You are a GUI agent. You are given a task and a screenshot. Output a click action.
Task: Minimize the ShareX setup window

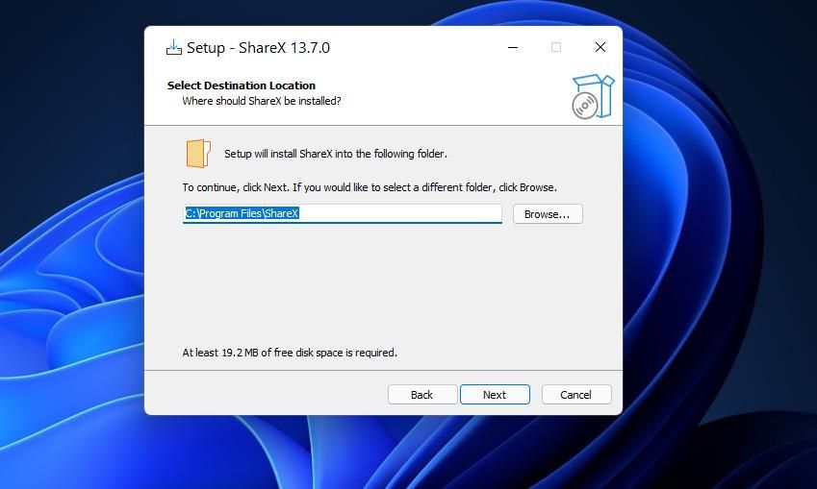click(x=513, y=47)
